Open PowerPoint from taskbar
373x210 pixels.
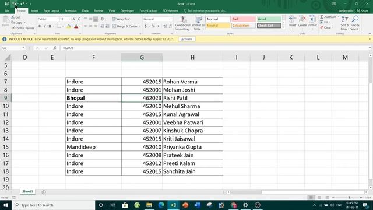click(185, 205)
